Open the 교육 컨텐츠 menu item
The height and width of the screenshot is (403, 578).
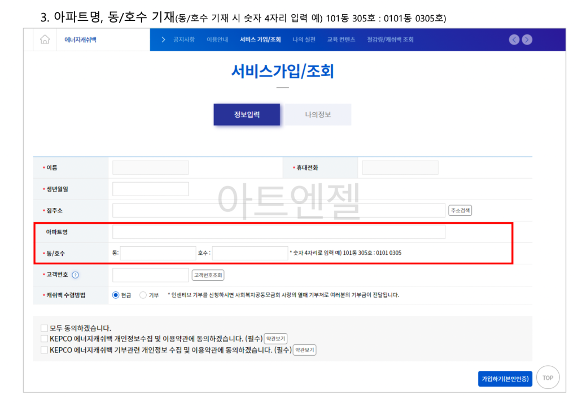pos(341,39)
